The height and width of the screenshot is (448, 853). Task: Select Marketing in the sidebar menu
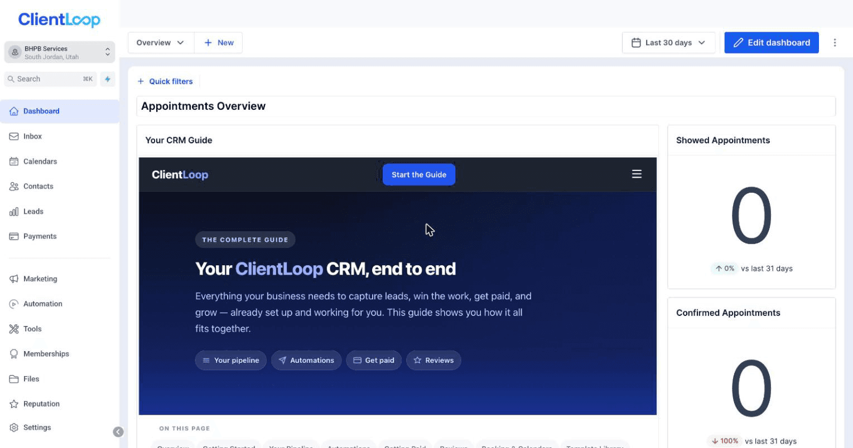pos(60,279)
